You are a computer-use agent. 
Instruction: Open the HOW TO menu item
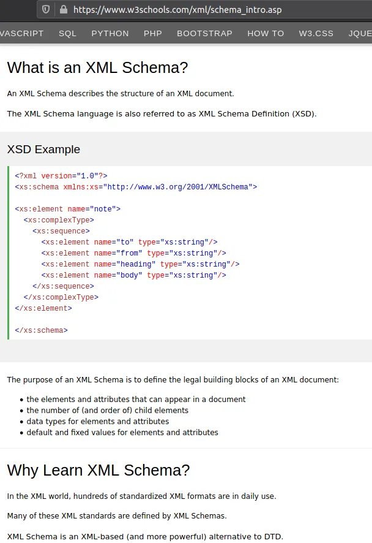click(x=266, y=33)
